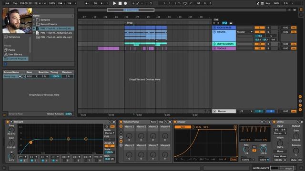
Task: Select the 126.00 tempo field
Action: (23, 3)
